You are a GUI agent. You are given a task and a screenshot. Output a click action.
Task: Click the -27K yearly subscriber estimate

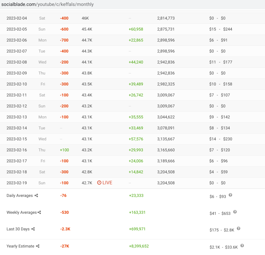point(65,246)
